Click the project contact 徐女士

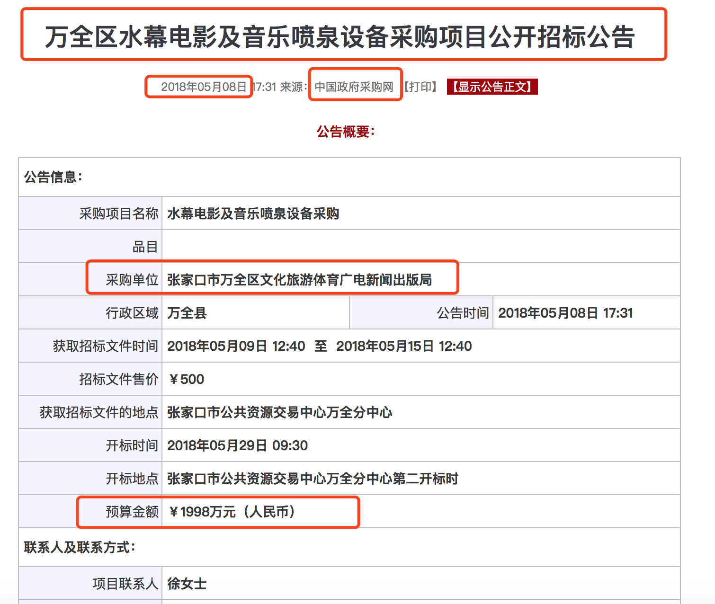[187, 584]
